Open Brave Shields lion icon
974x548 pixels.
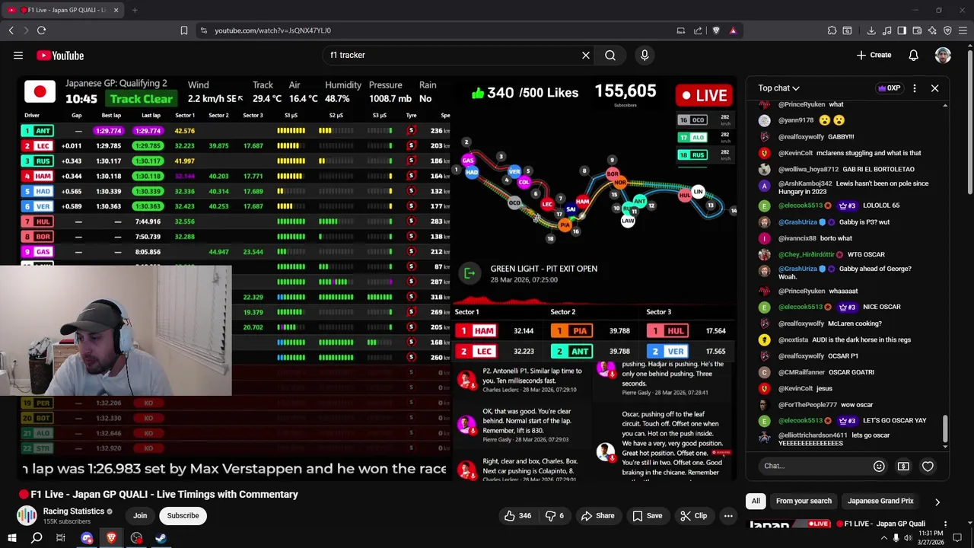click(716, 30)
